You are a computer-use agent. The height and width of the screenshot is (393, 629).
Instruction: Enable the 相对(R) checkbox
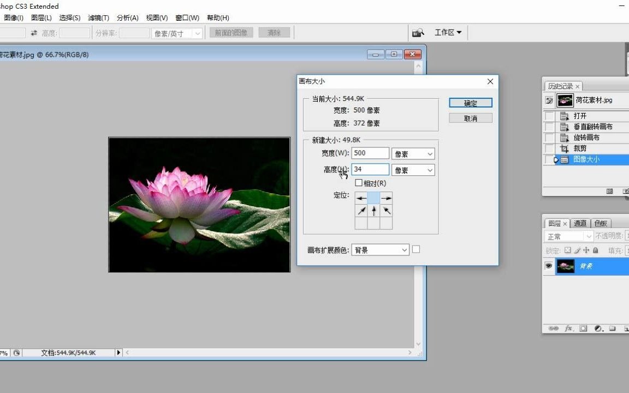point(359,183)
